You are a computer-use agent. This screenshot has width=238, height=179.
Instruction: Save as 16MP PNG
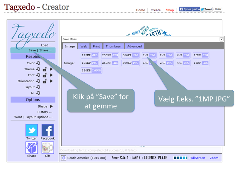[x=201, y=63]
